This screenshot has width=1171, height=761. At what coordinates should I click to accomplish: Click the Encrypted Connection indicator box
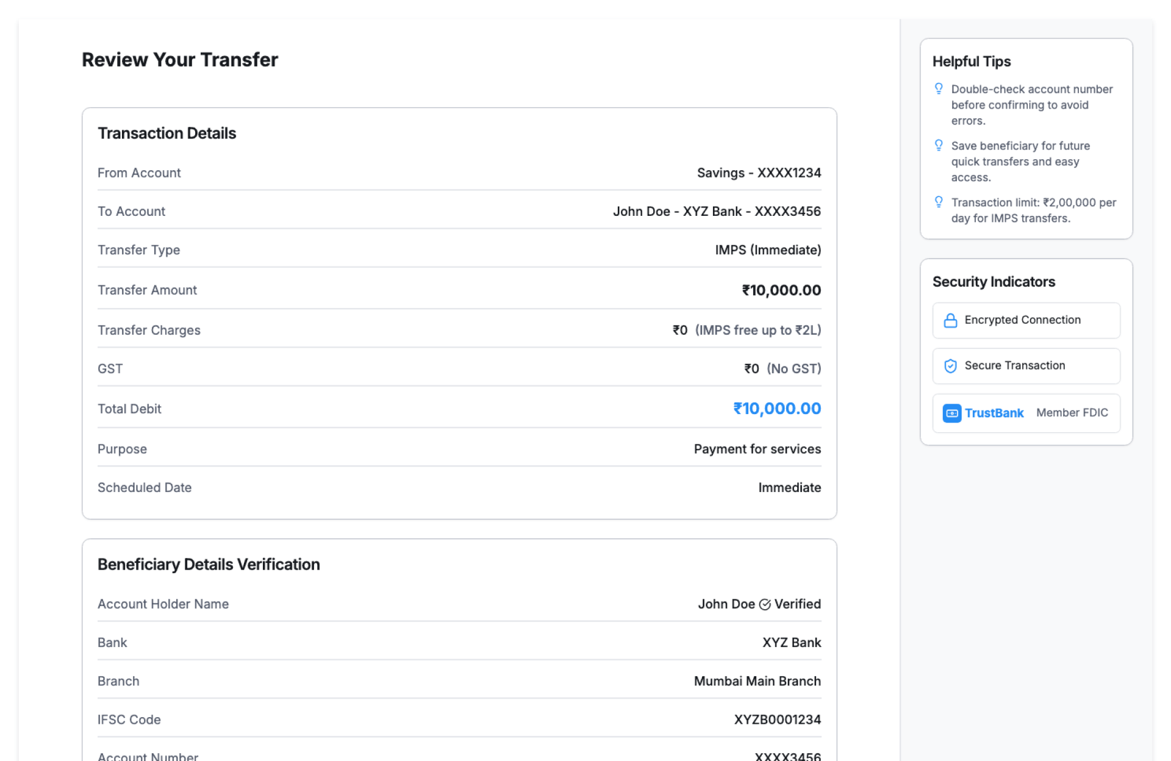1026,321
